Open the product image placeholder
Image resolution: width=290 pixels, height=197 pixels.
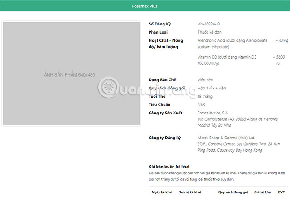[x=71, y=74]
